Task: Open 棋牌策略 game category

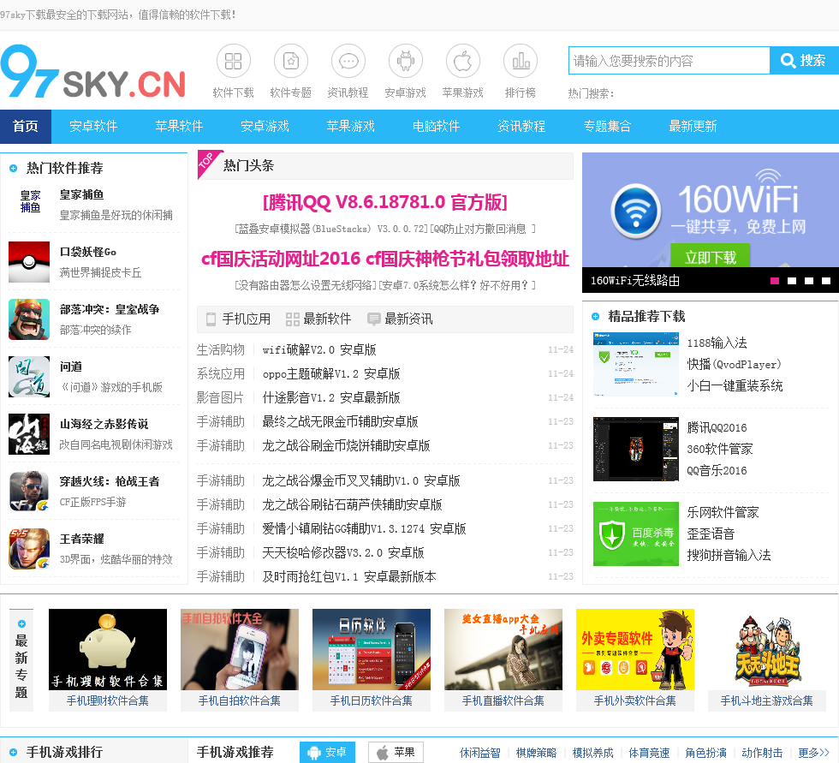Action: [x=536, y=753]
